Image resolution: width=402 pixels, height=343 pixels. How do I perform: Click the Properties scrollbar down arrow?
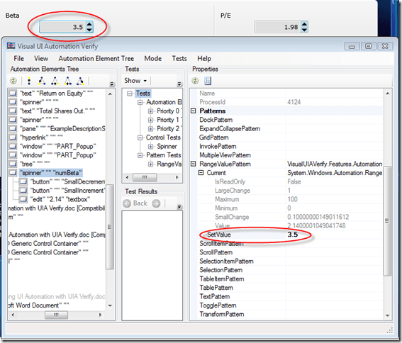387,316
